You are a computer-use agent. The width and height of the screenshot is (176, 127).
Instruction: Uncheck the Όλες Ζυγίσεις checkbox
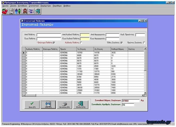(122, 43)
